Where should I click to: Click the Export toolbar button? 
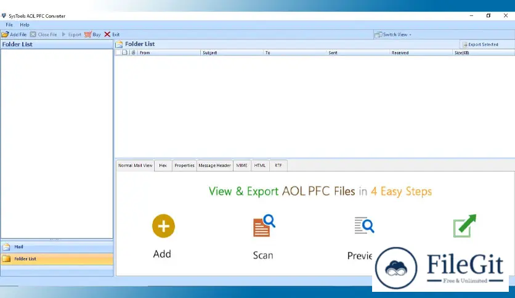71,34
